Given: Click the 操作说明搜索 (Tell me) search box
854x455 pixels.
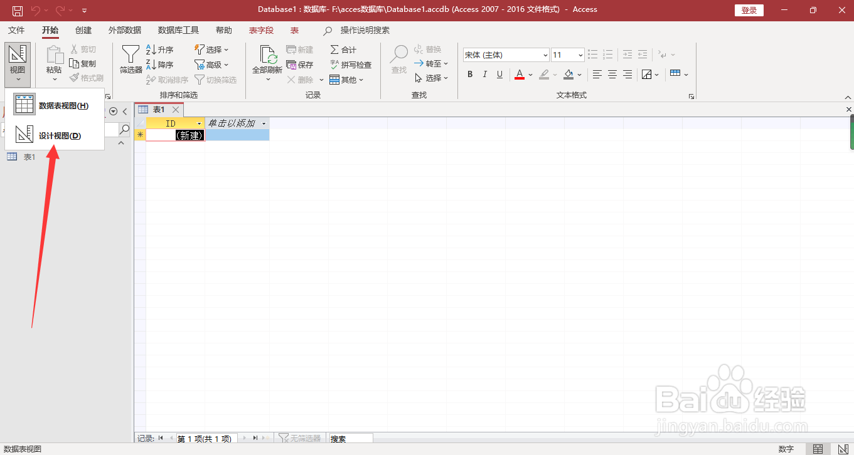Looking at the screenshot, I should 365,30.
